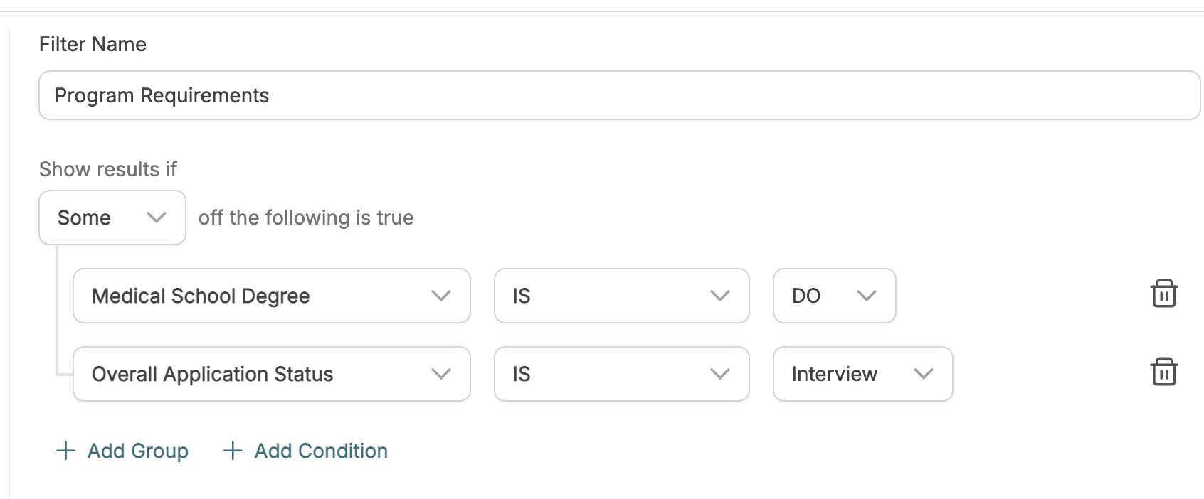
Task: Add Condition to the filter
Action: pyautogui.click(x=305, y=451)
